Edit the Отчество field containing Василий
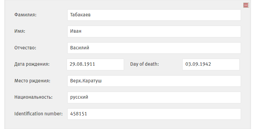The height and width of the screenshot is (129, 254). pyautogui.click(x=154, y=48)
